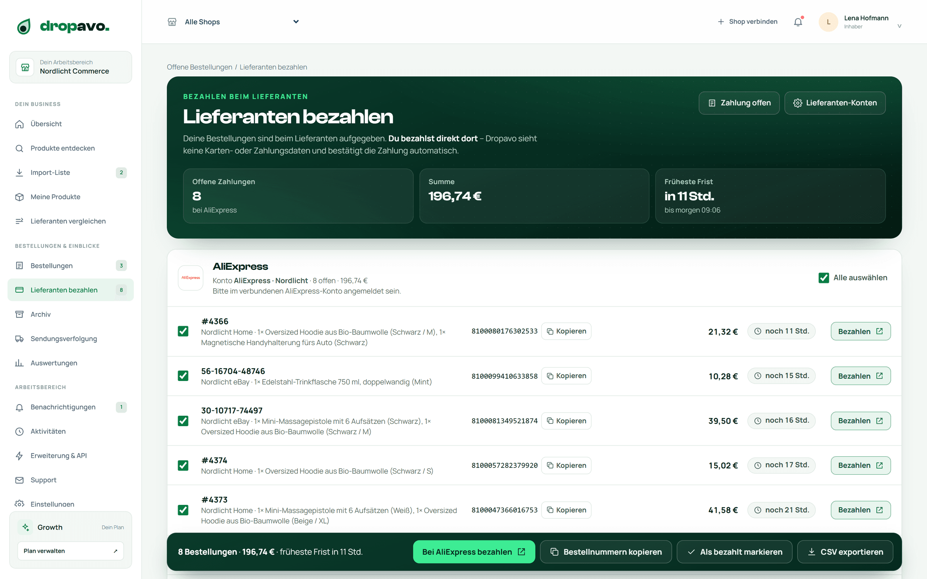Toggle checkbox for order #4366
The width and height of the screenshot is (927, 579).
tap(183, 331)
